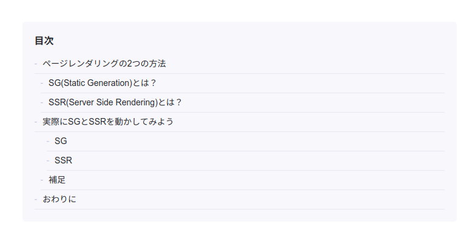Click dash marker beside SSR(Server Side Rendering)とは？
Viewport: 475px width, 244px height.
point(42,102)
